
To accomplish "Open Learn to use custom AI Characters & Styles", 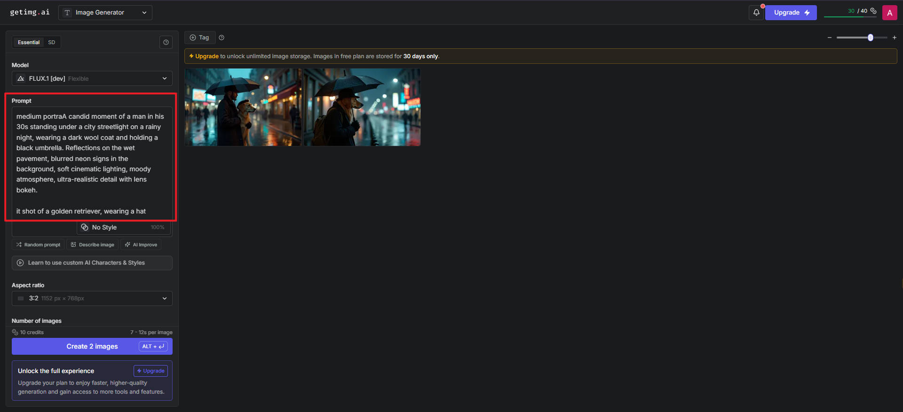I will (x=92, y=263).
